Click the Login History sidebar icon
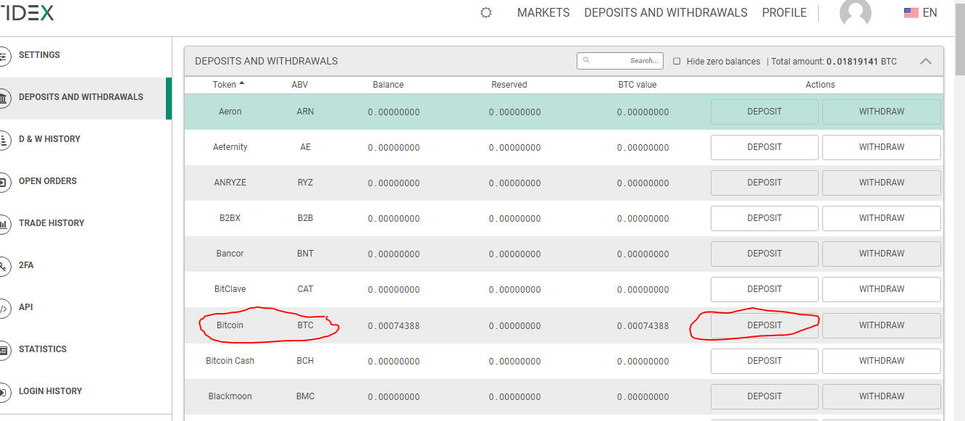The image size is (965, 421). tap(4, 391)
